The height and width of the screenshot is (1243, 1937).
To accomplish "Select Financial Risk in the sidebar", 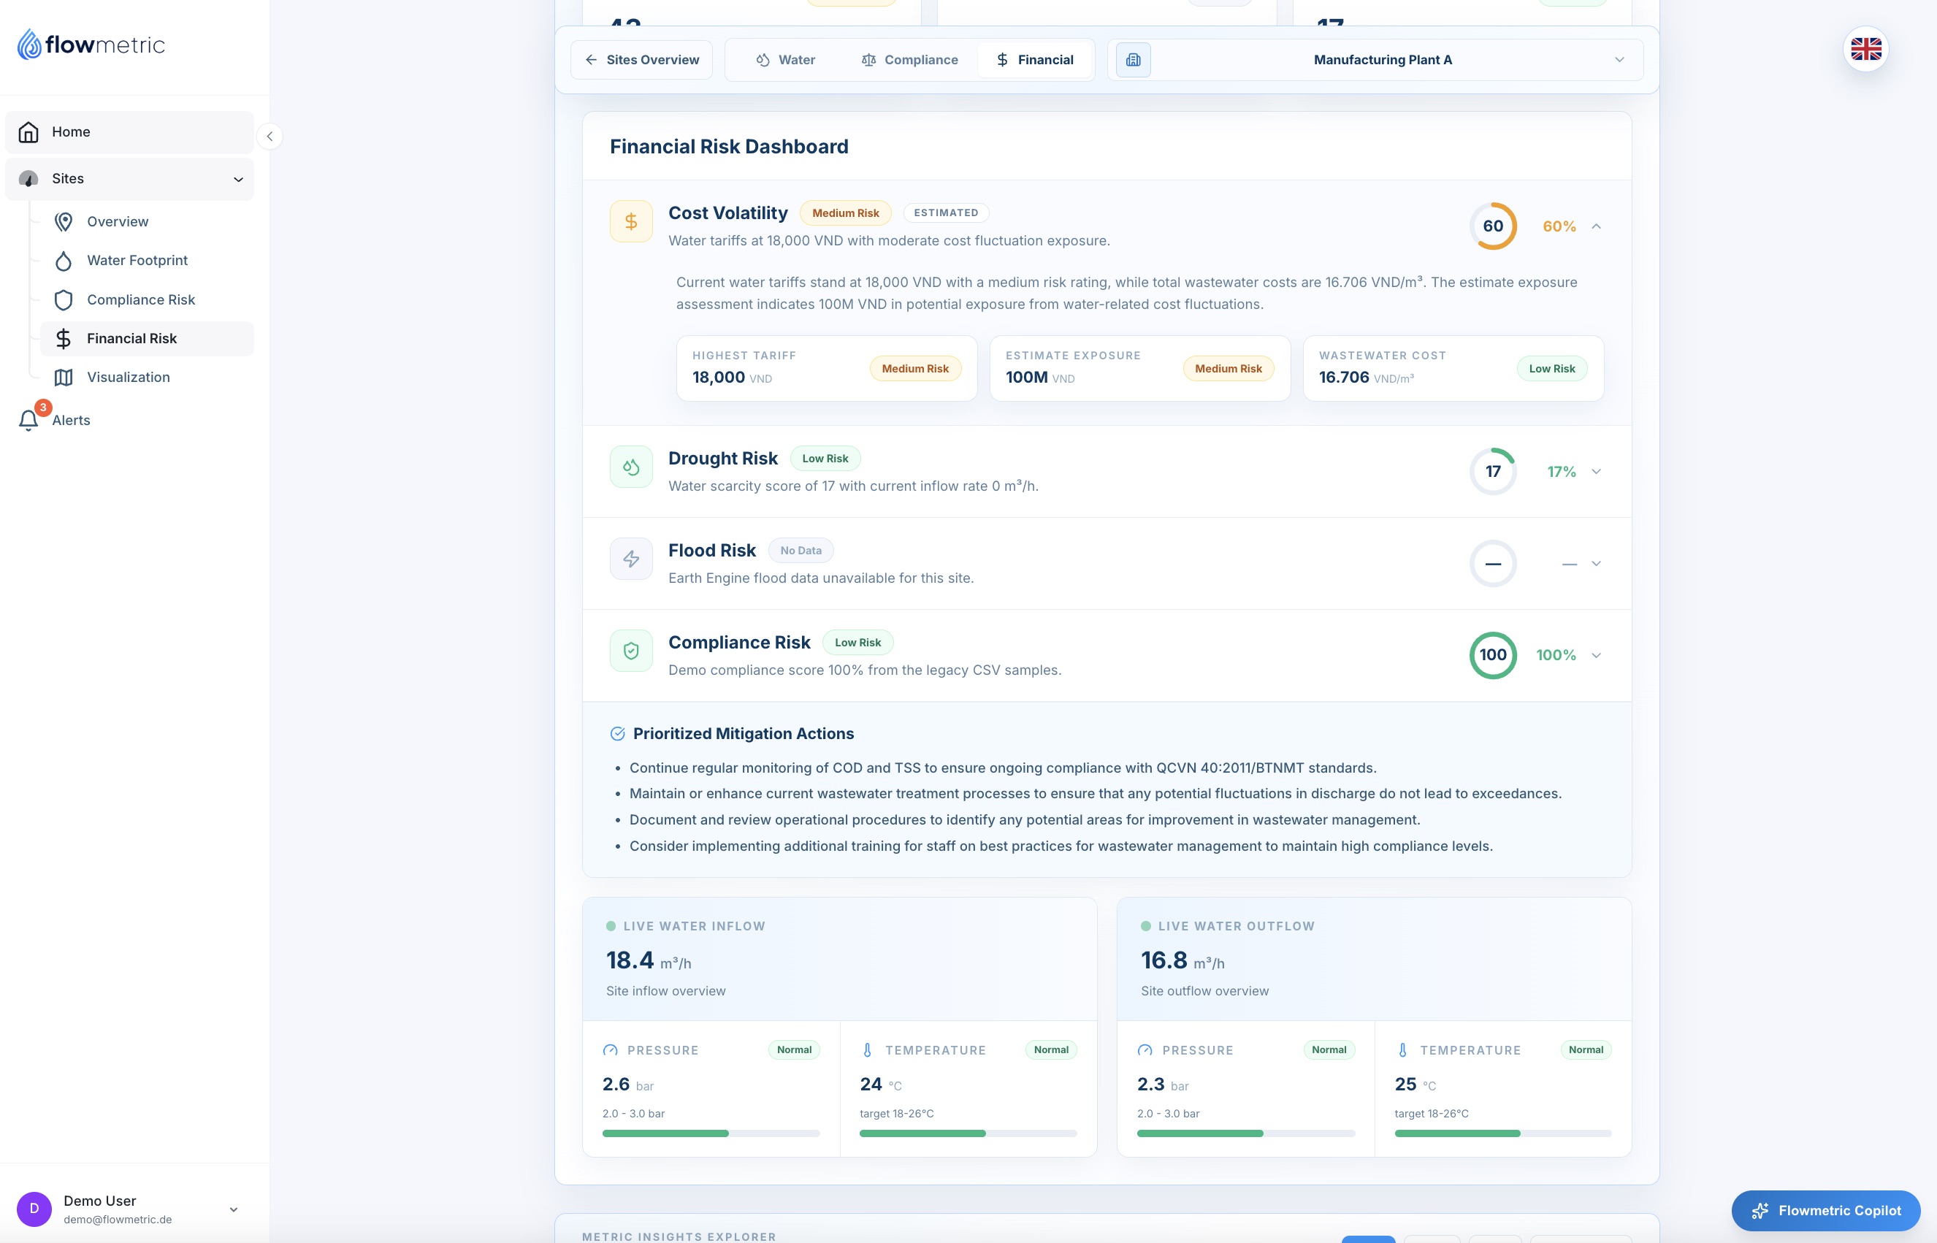I will [147, 338].
